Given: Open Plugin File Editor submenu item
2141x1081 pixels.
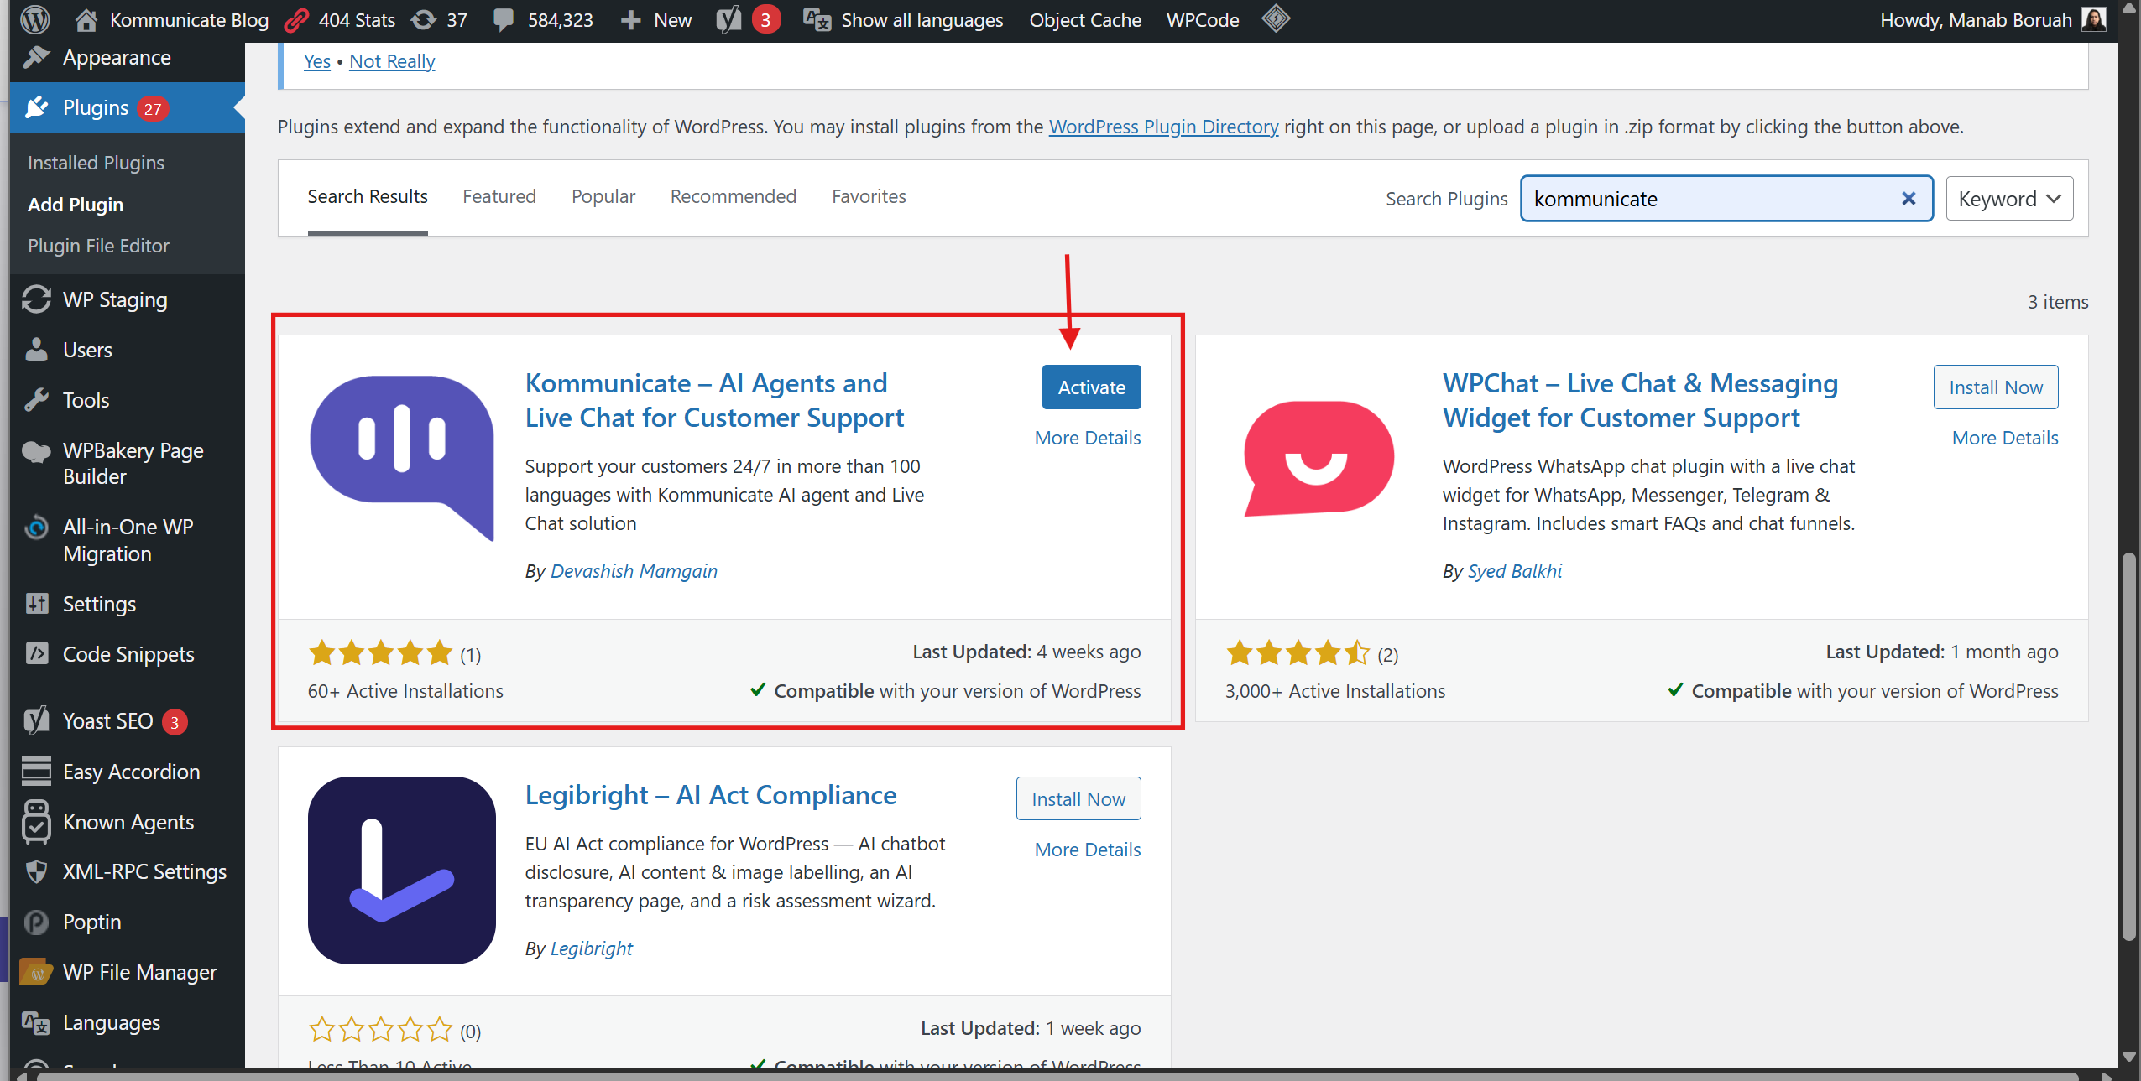Looking at the screenshot, I should click(98, 246).
